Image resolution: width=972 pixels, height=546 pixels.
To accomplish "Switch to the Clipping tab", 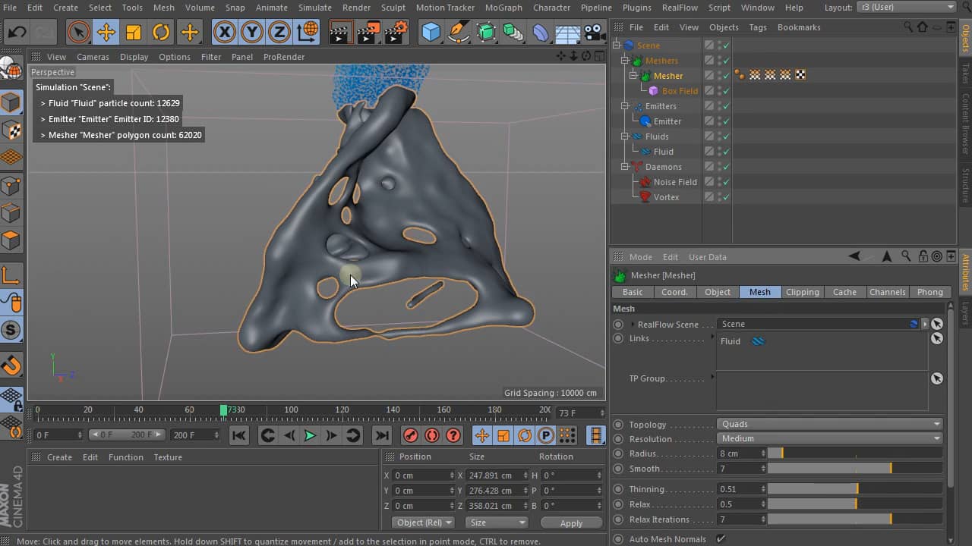I will click(x=803, y=292).
